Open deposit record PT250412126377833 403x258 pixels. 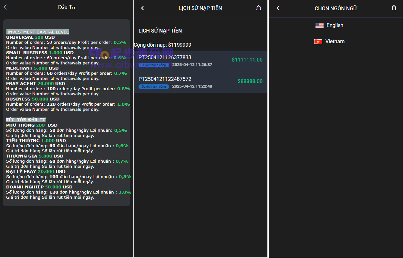165,58
